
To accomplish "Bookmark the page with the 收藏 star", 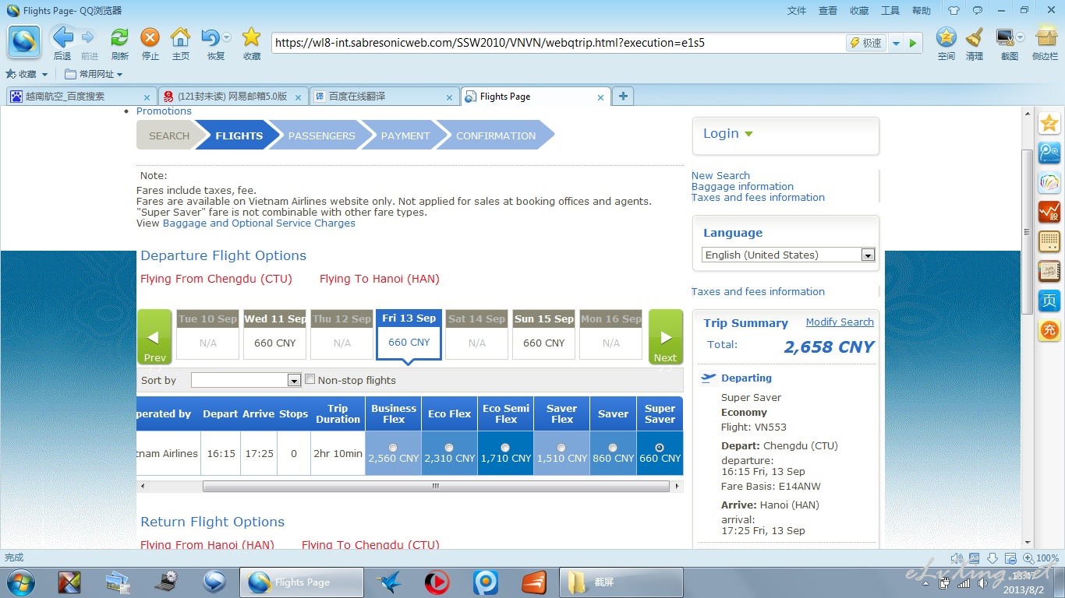I will [251, 37].
